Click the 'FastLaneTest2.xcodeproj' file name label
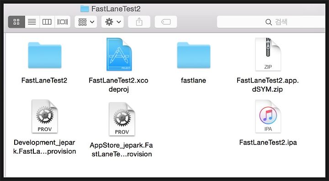 pos(118,85)
